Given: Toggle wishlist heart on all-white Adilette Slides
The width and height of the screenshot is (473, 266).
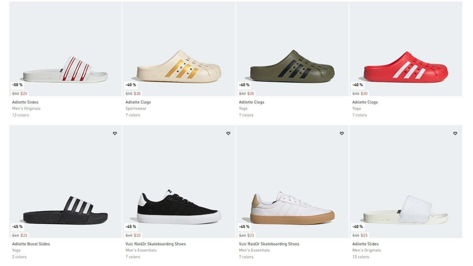Looking at the screenshot, I should point(455,133).
